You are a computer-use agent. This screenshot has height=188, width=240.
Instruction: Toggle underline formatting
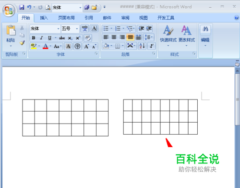[x=49, y=38]
